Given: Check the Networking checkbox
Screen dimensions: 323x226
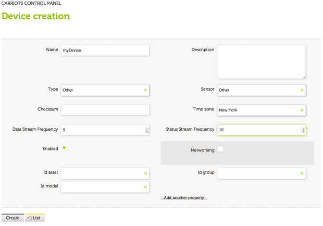Looking at the screenshot, I should tap(220, 149).
